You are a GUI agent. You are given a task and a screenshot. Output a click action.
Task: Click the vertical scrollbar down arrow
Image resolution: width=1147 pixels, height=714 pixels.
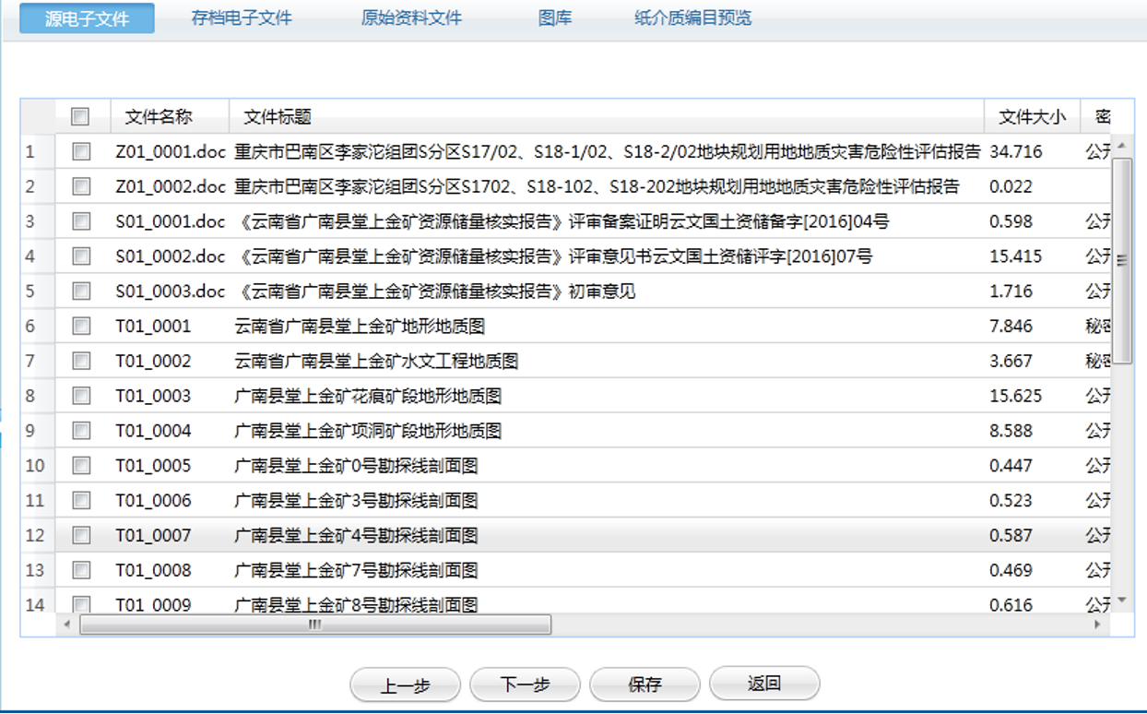(1122, 601)
